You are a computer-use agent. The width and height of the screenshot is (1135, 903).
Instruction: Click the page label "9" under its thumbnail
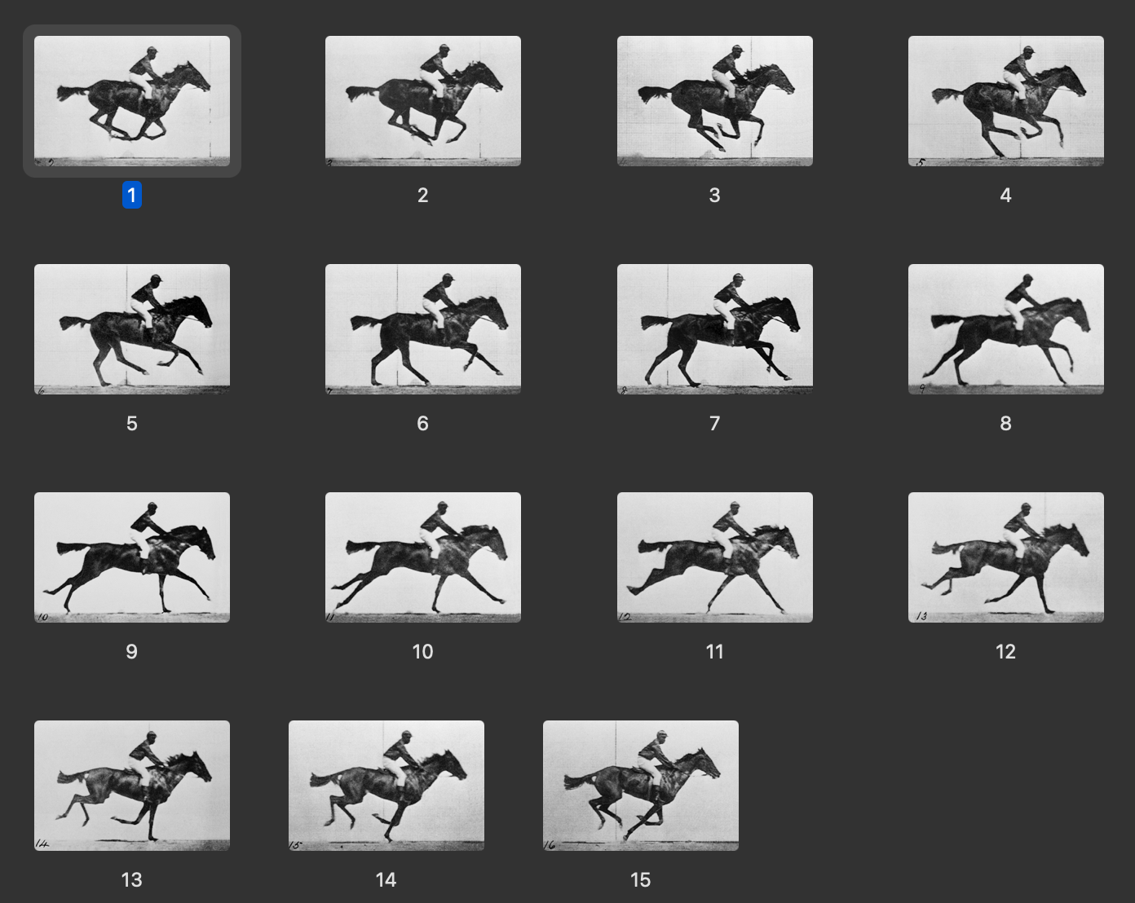(132, 651)
